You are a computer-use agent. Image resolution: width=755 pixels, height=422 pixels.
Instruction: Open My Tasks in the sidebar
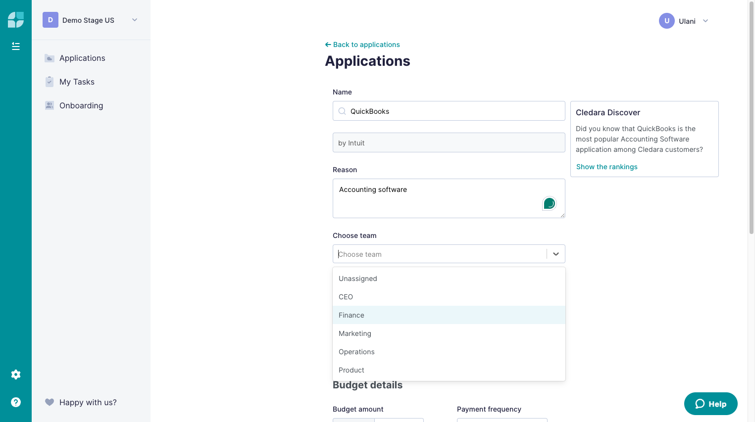[77, 82]
